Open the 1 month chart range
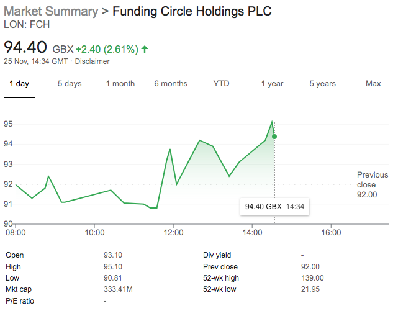Image resolution: width=393 pixels, height=311 pixels. pyautogui.click(x=120, y=83)
